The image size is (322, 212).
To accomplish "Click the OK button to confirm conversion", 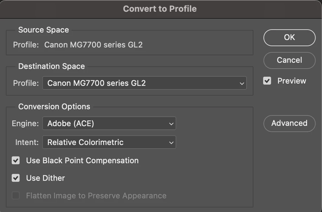I will (x=289, y=37).
